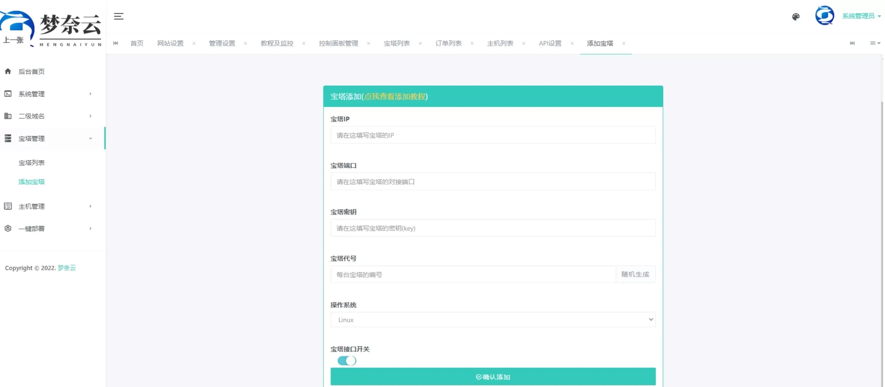885x387 pixels.
Task: Focus the 宝塔IP input field
Action: (493, 135)
